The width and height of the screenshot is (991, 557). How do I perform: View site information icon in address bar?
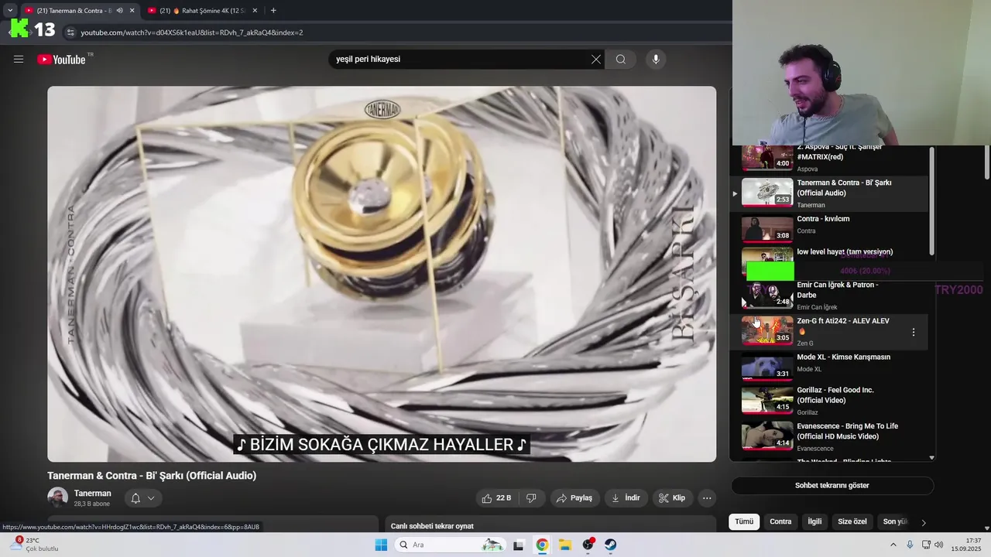click(70, 32)
